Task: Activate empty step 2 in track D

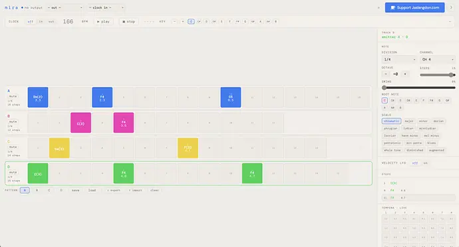Action: click(x=59, y=174)
